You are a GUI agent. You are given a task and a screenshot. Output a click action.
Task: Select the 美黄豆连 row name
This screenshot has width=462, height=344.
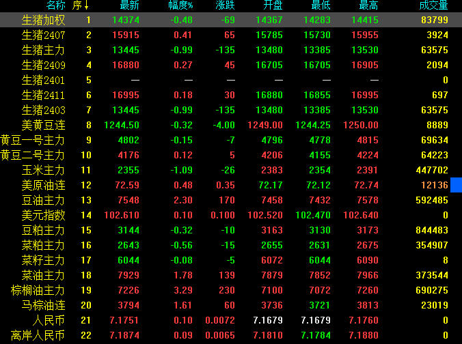click(x=43, y=125)
